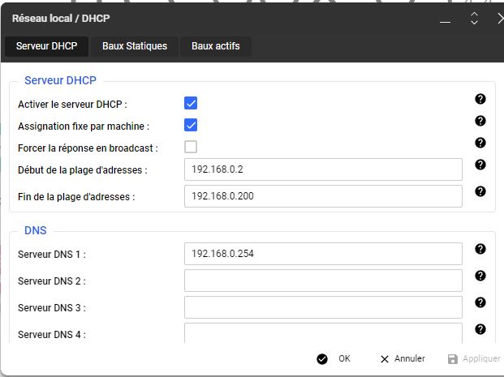Click the label Activer le serveur DHCP
Viewport: 504px width, 377px height.
pos(72,105)
